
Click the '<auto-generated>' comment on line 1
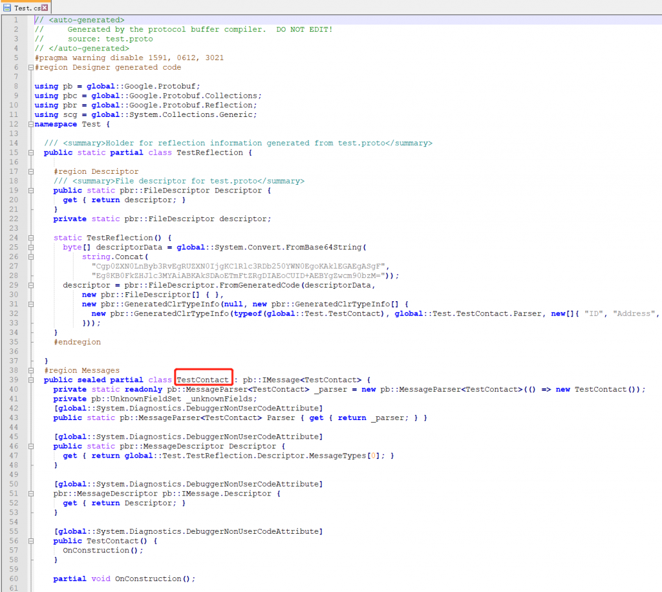[x=87, y=20]
